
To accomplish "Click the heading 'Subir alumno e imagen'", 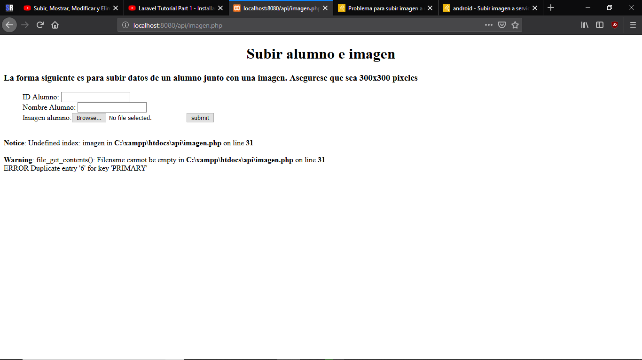I will [321, 54].
